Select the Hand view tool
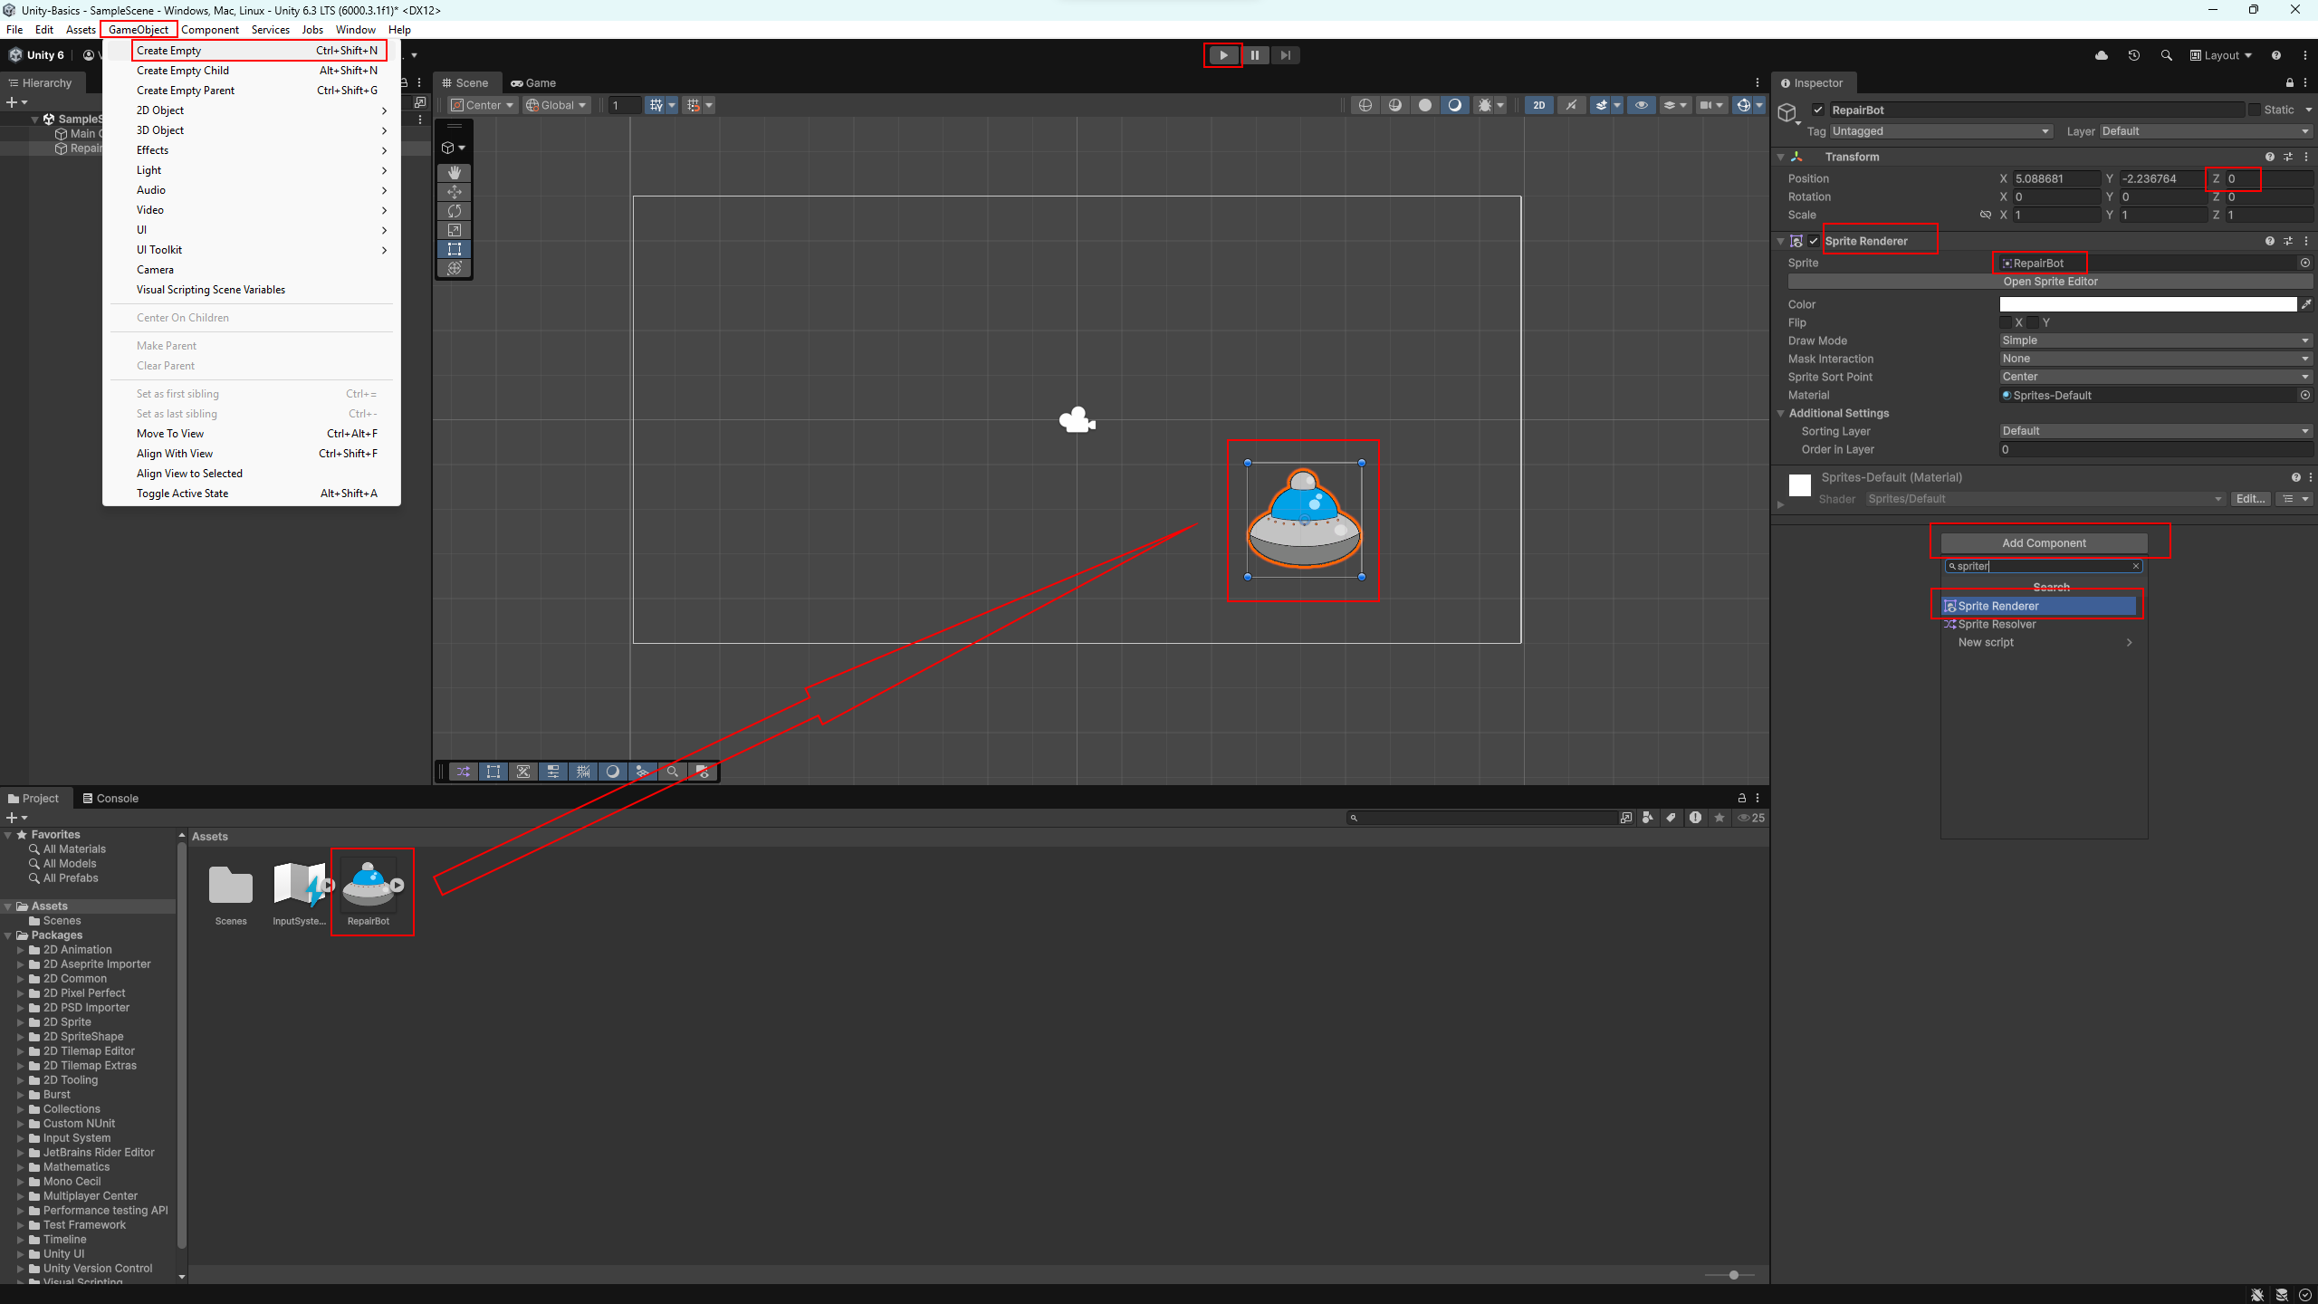The width and height of the screenshot is (2318, 1304). [455, 172]
